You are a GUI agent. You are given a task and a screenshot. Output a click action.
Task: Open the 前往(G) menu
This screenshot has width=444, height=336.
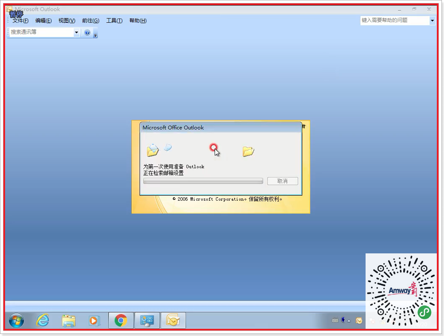tap(91, 21)
